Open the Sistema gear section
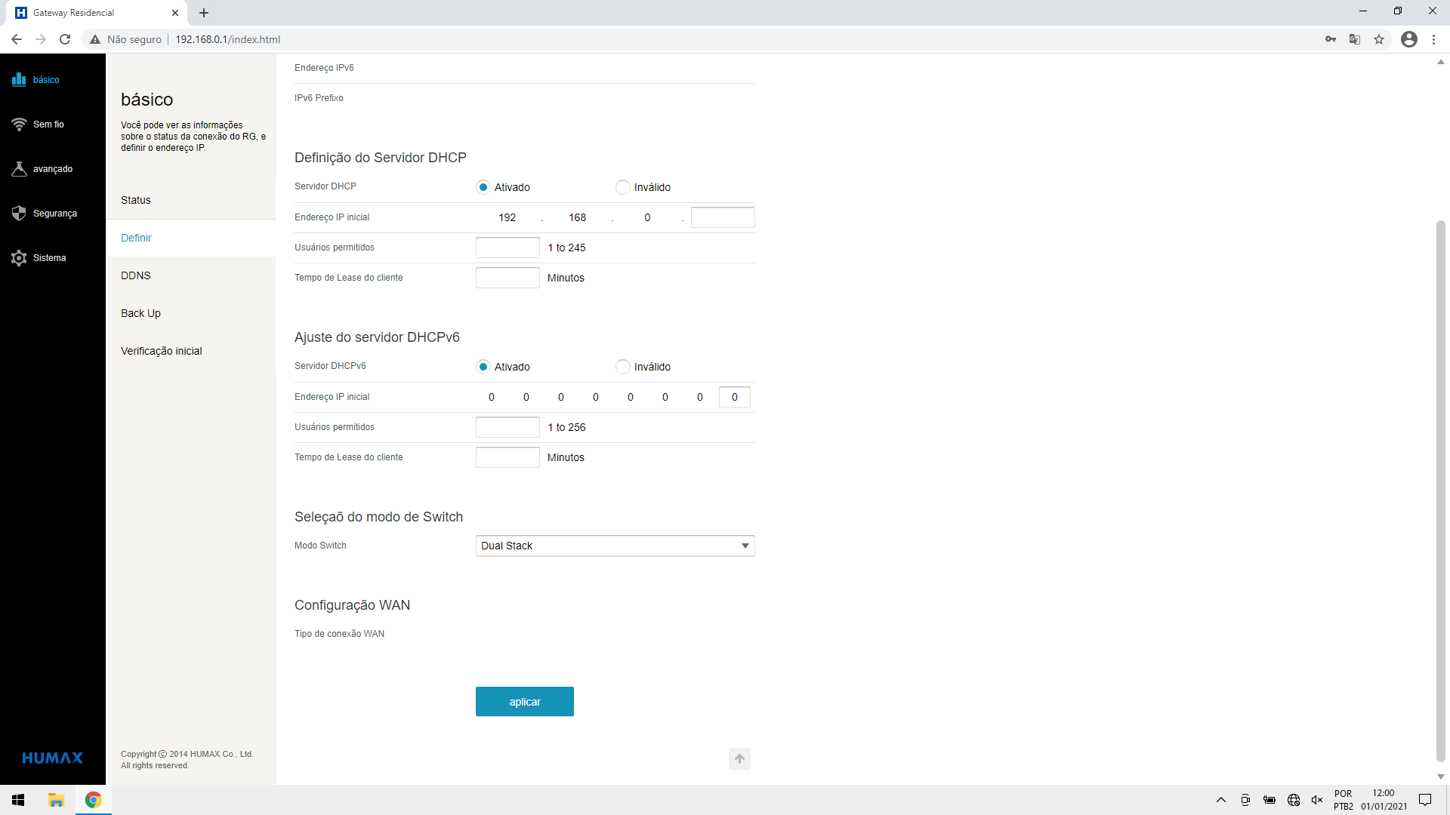This screenshot has height=815, width=1450. 39,257
